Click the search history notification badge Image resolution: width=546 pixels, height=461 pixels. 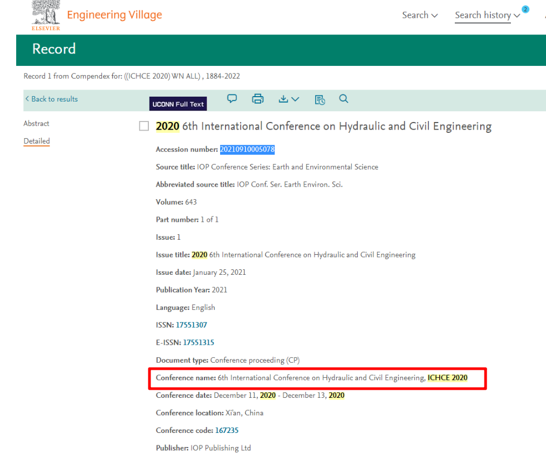pyautogui.click(x=525, y=9)
